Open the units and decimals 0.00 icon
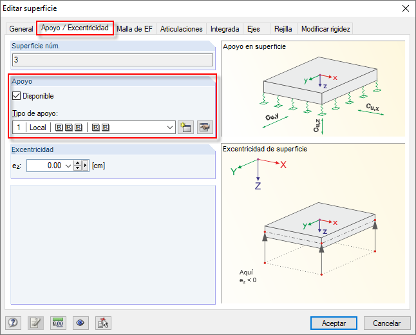 58,323
